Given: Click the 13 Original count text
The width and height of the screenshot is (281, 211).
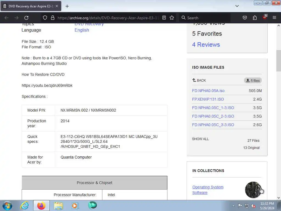Looking at the screenshot, I should pos(251,148).
